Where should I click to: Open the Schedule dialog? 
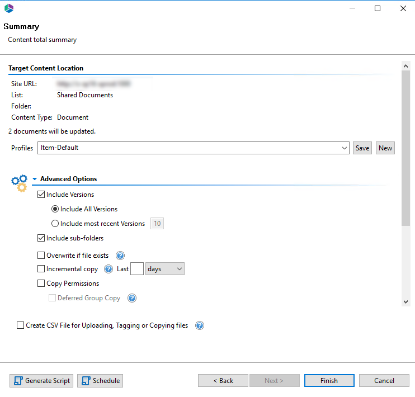[100, 381]
